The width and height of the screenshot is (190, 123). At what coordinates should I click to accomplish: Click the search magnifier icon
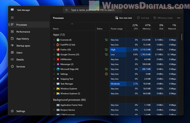[66, 10]
